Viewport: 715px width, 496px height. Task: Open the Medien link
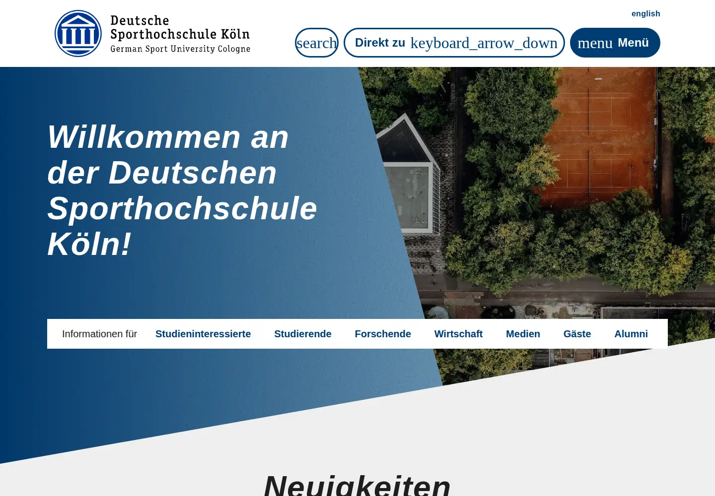(x=523, y=334)
